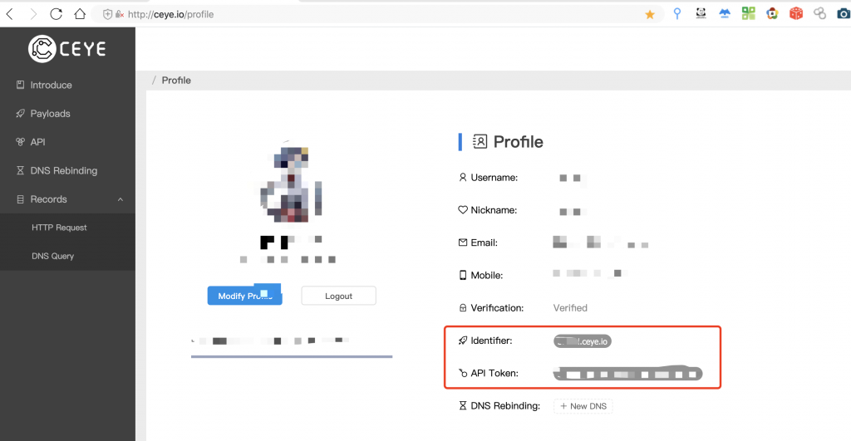Click the shield security icon in address bar
The height and width of the screenshot is (441, 851).
(107, 15)
